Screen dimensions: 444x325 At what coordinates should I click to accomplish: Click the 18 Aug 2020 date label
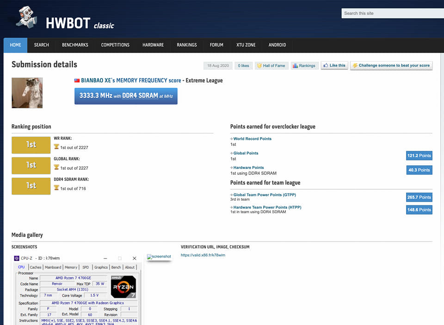(x=218, y=66)
